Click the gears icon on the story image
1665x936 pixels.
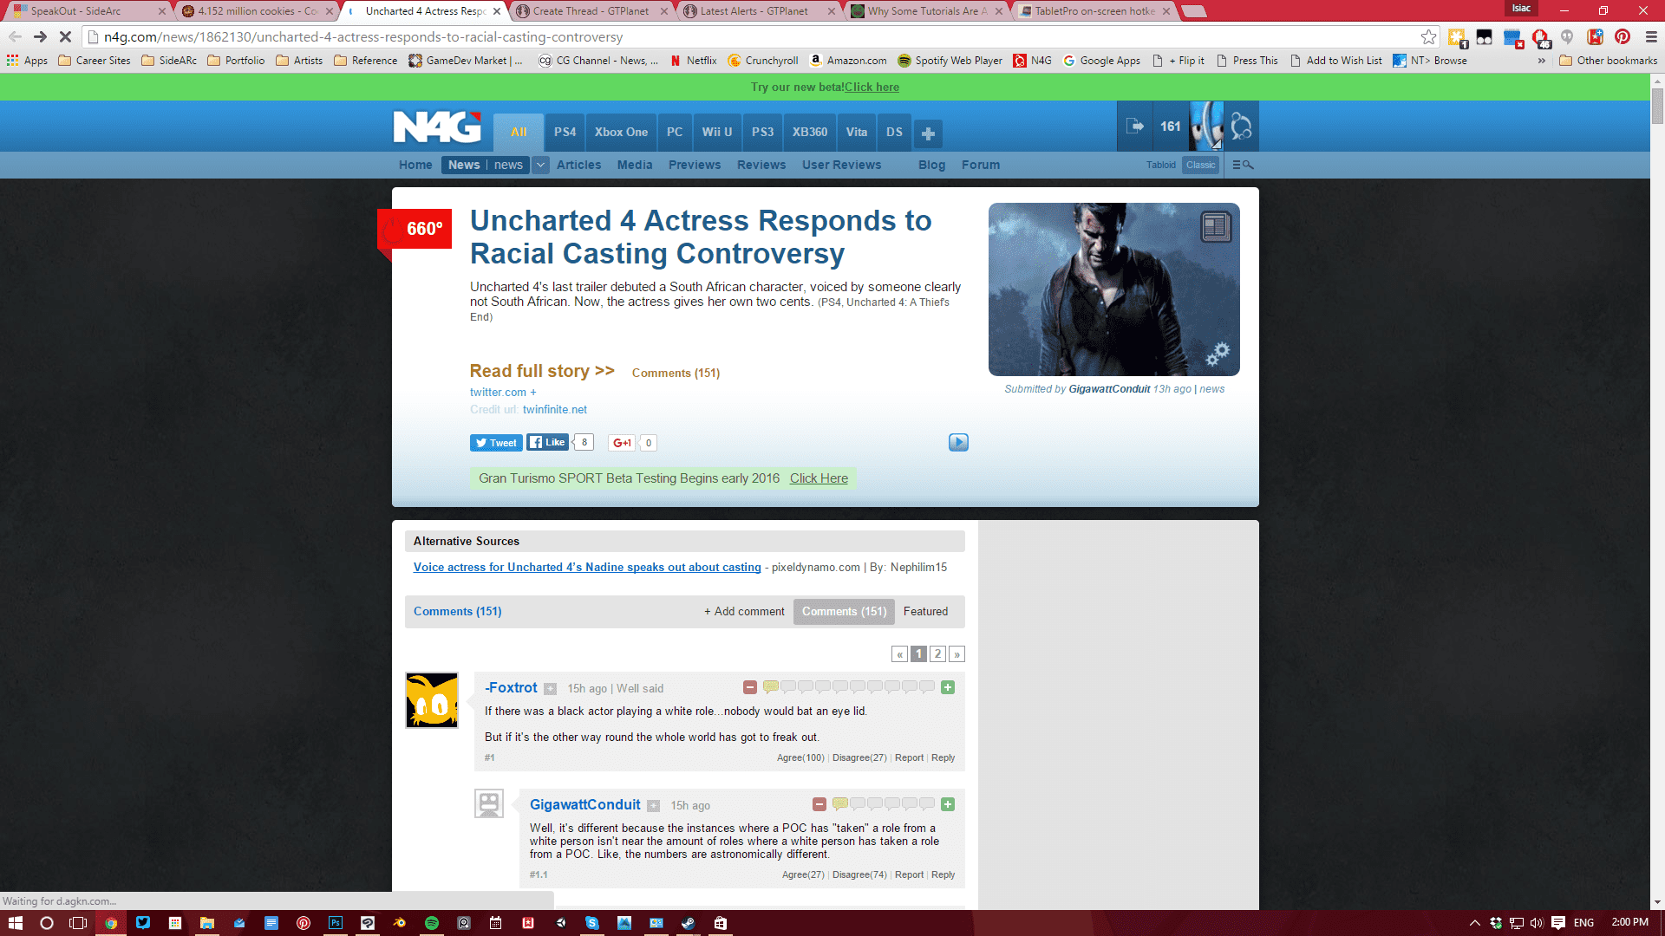pos(1218,353)
